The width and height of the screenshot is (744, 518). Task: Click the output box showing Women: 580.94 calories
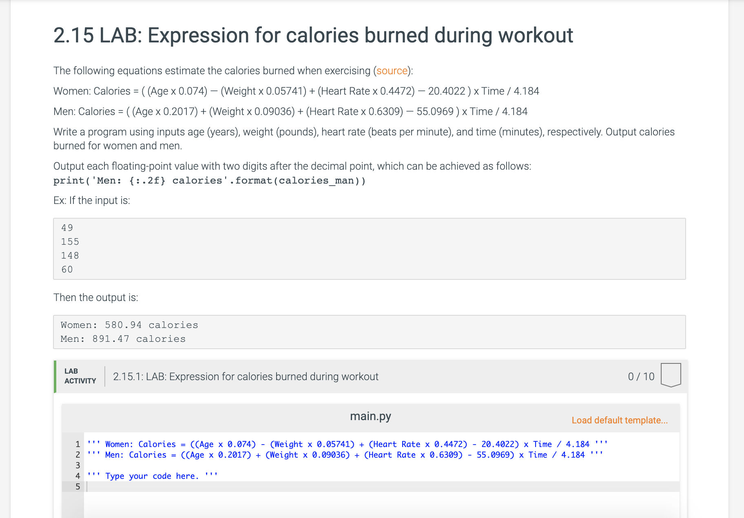pos(129,325)
